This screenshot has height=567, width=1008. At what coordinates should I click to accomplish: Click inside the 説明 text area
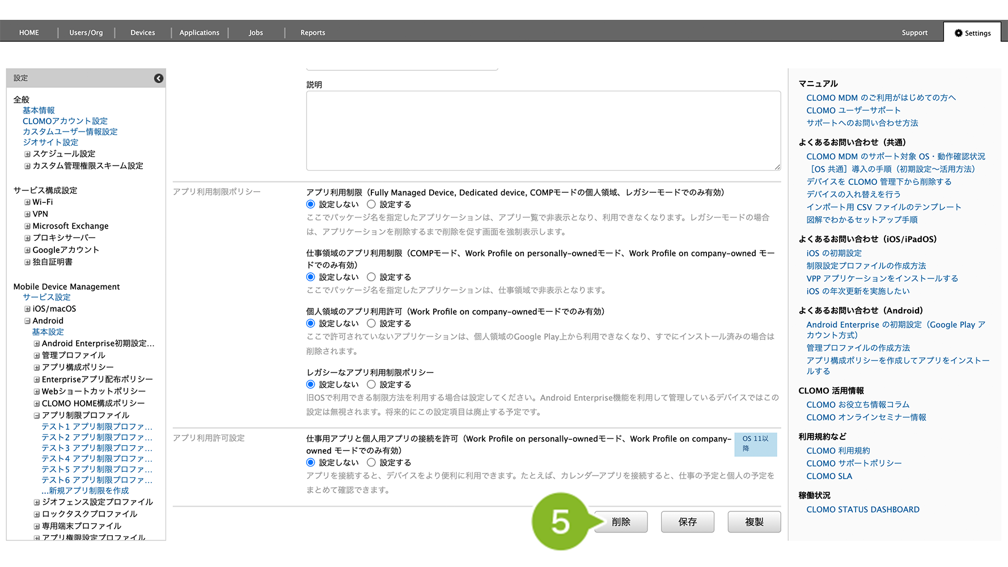click(543, 130)
